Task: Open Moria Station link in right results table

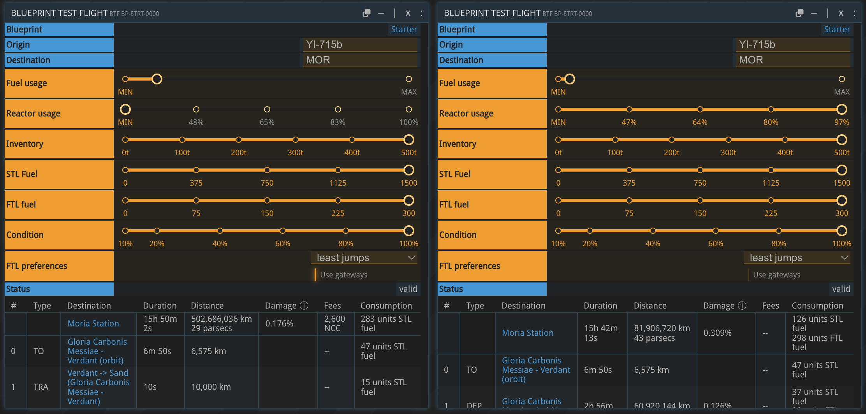Action: coord(528,333)
